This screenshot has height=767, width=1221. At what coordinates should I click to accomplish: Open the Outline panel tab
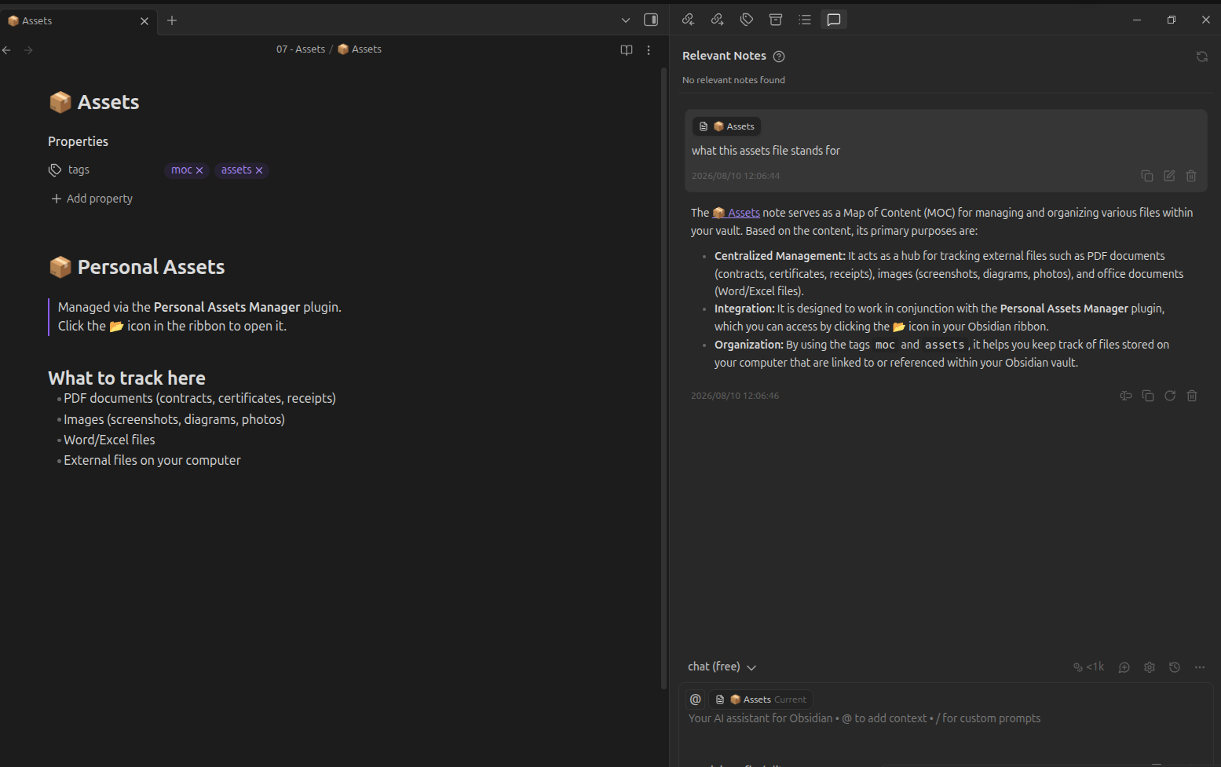[805, 20]
